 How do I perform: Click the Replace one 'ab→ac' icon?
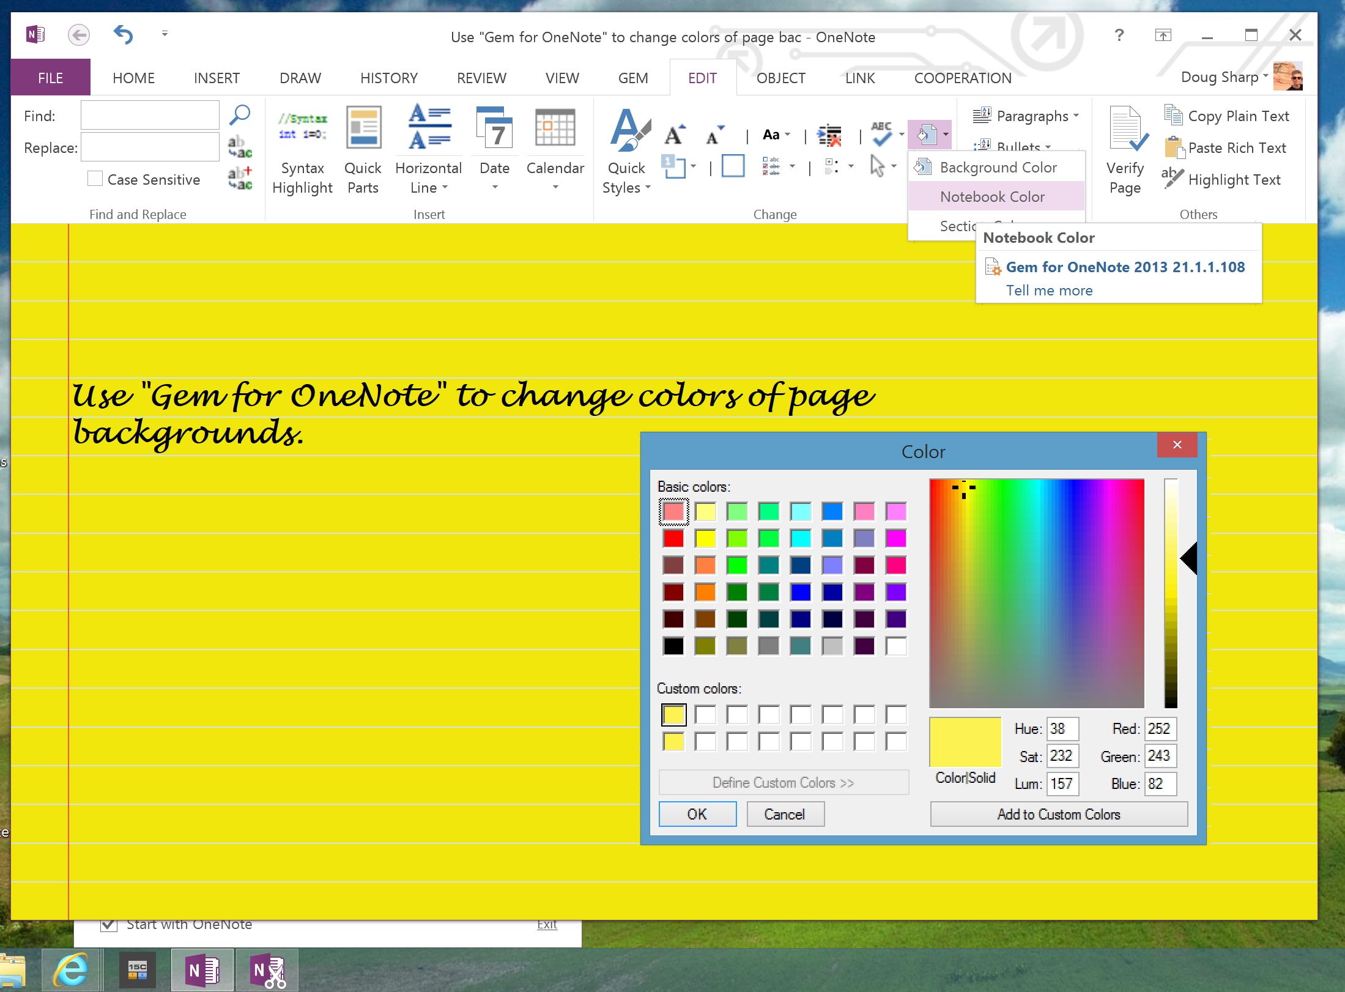240,147
